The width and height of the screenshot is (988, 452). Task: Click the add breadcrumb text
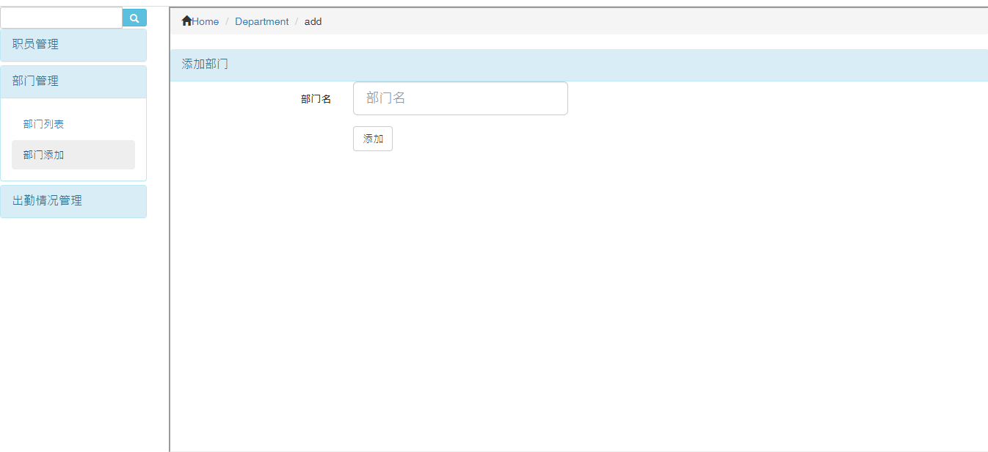tap(313, 22)
